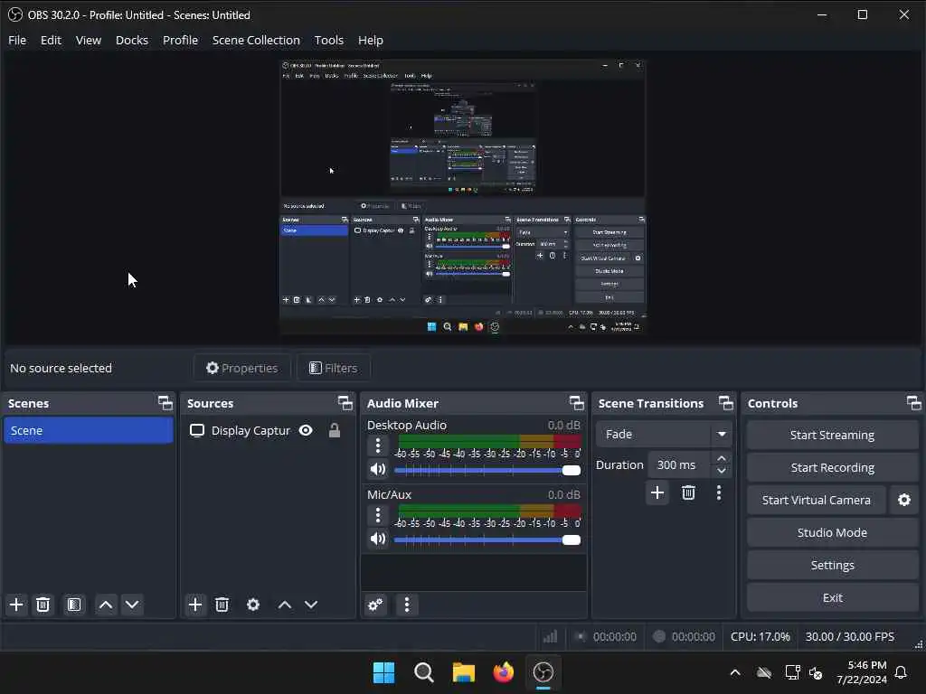This screenshot has height=694, width=926.
Task: Click Start Recording button
Action: [x=832, y=467]
